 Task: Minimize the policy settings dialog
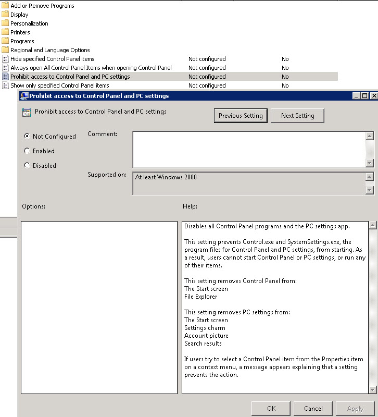pos(357,96)
